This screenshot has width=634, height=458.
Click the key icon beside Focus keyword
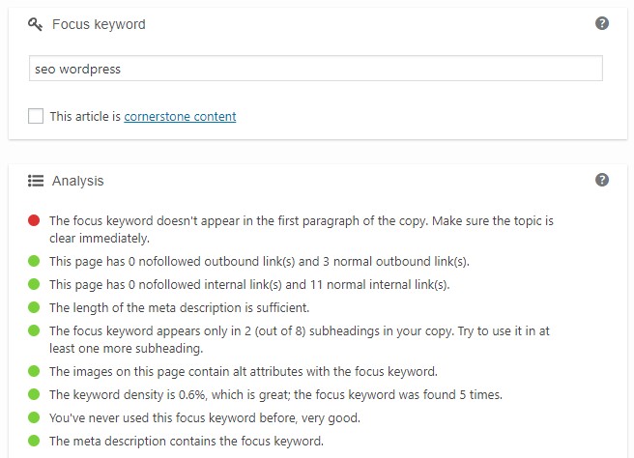pos(35,24)
